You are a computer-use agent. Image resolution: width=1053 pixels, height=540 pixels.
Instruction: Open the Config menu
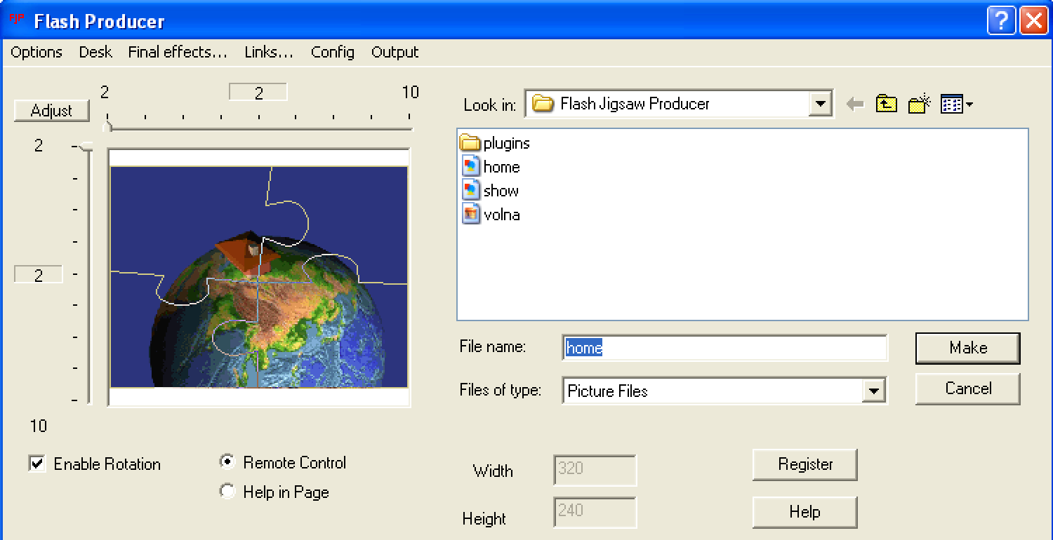[x=333, y=53]
